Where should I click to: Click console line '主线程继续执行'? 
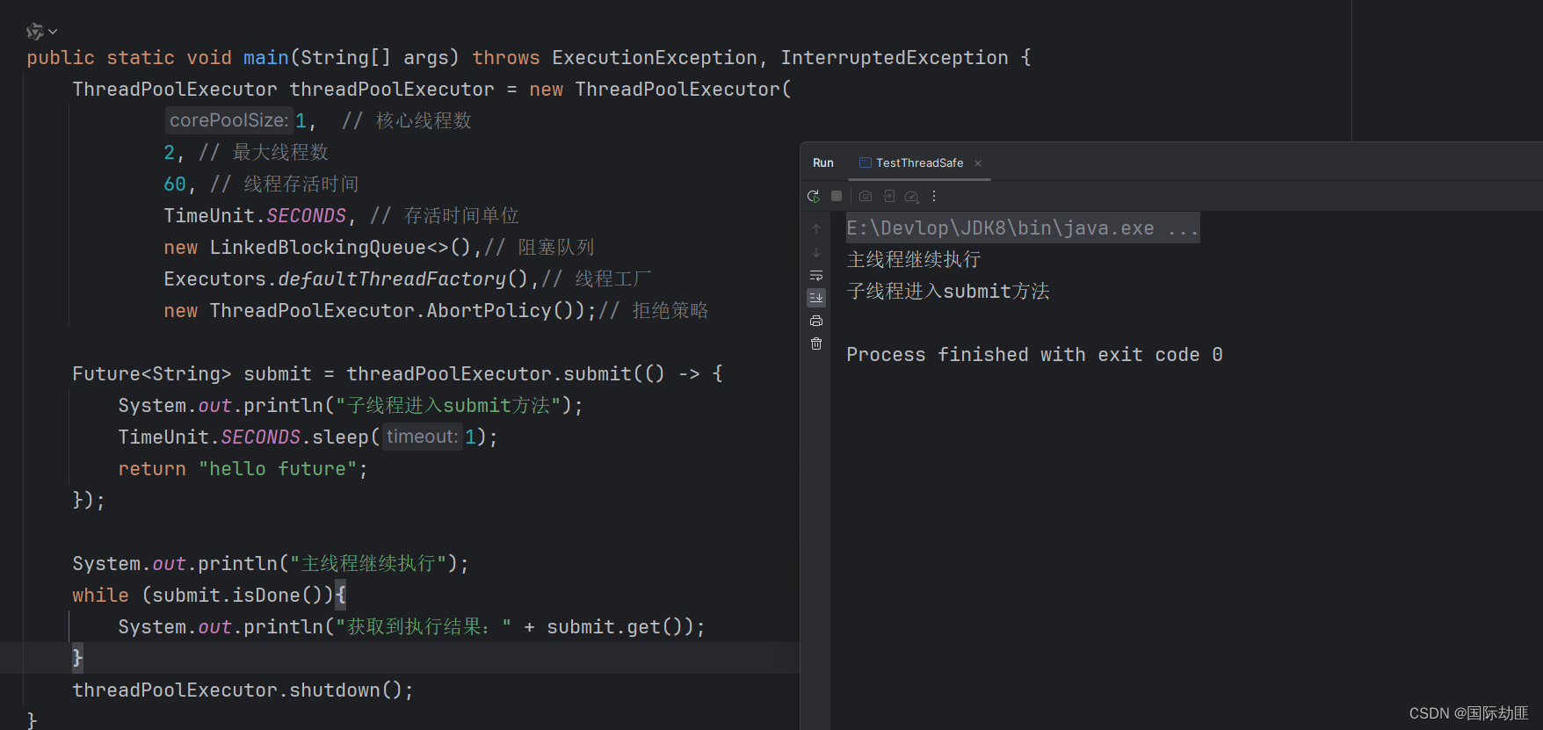[x=914, y=260]
